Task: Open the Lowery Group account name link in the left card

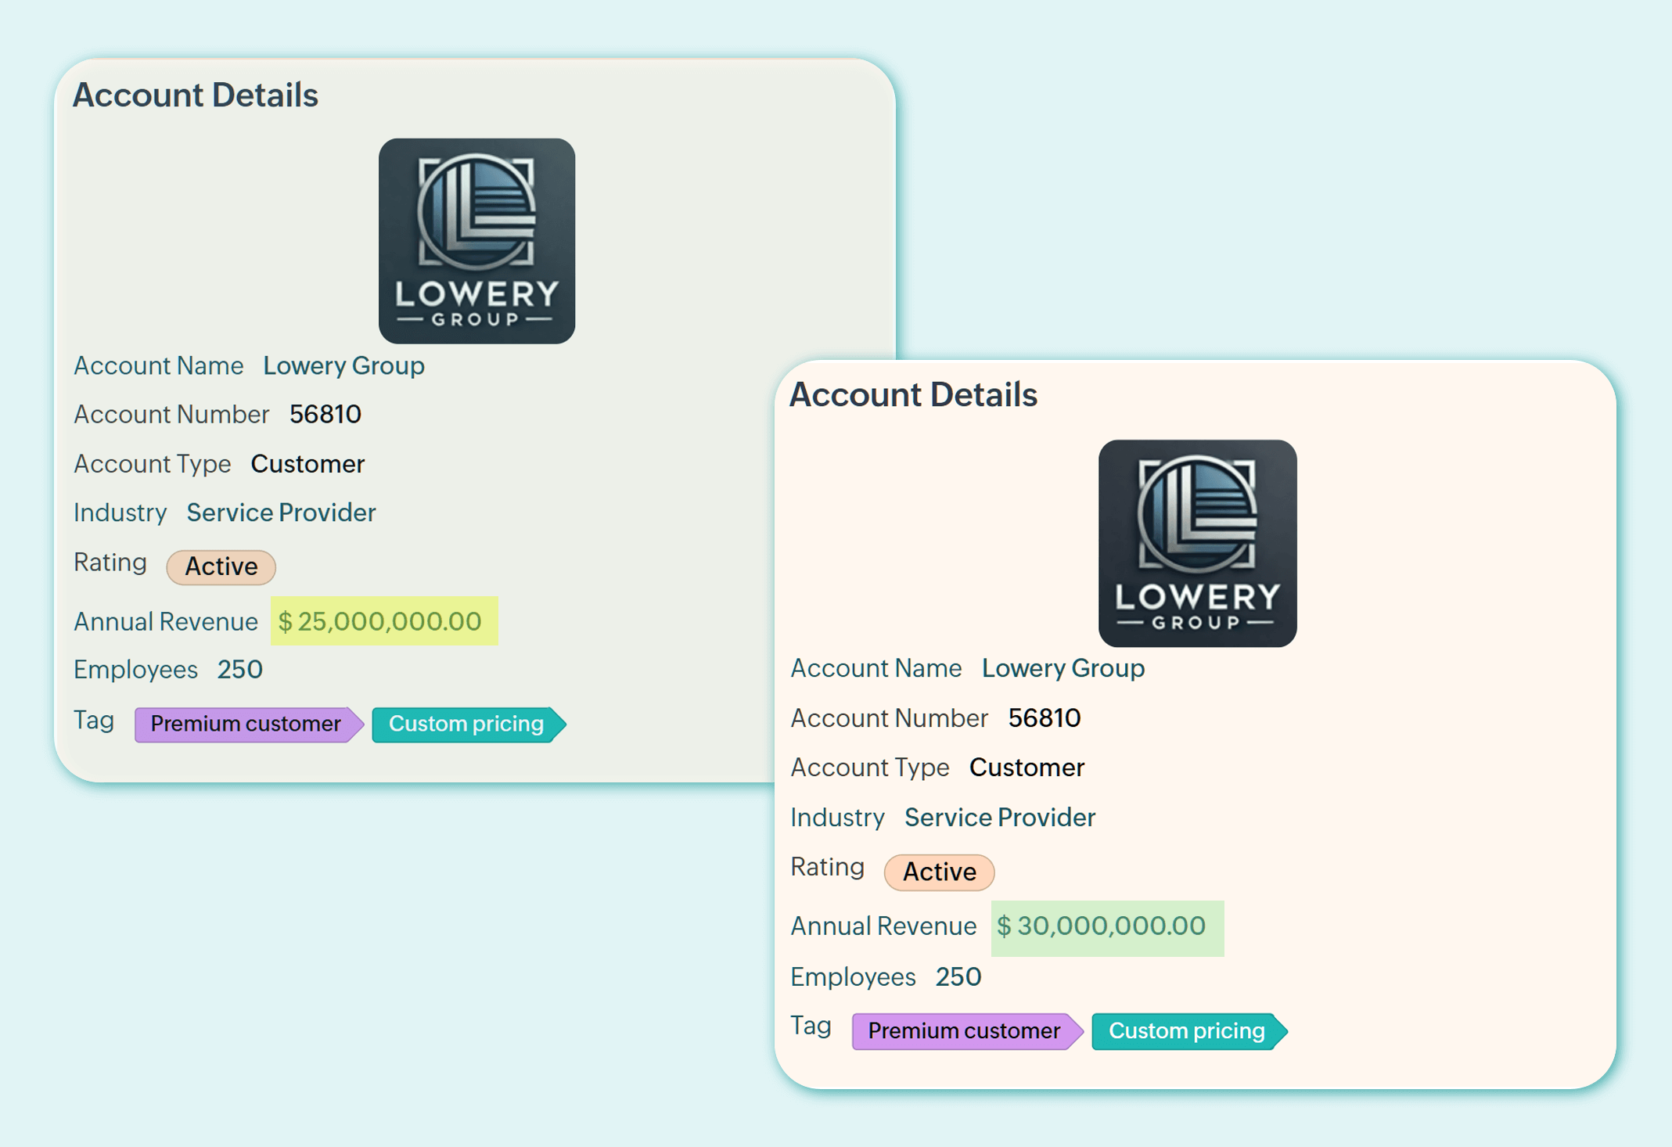Action: 343,365
